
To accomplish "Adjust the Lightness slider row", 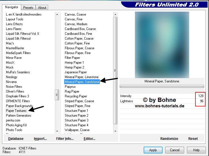I will pos(162,101).
